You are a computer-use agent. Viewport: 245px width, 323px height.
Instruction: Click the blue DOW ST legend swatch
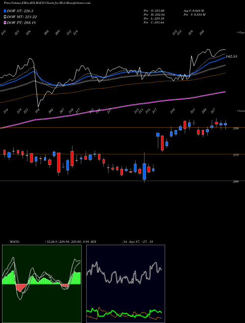coord(5,11)
